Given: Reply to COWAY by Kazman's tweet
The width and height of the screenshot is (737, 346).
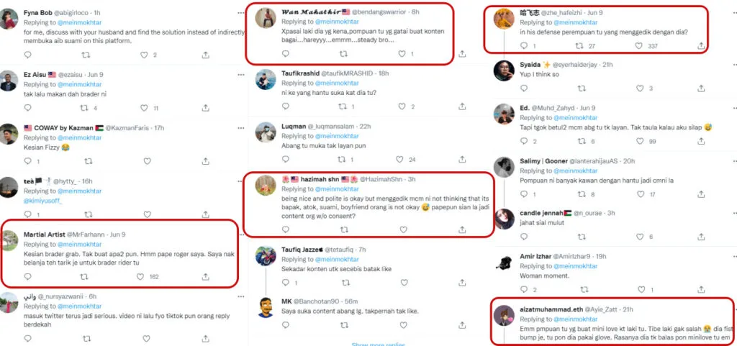Looking at the screenshot, I should (37, 162).
